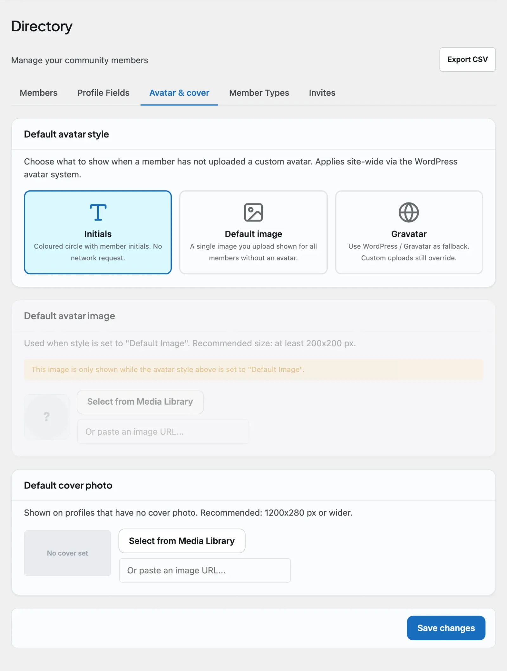Click the Default image picture icon
The height and width of the screenshot is (671, 507).
point(253,212)
